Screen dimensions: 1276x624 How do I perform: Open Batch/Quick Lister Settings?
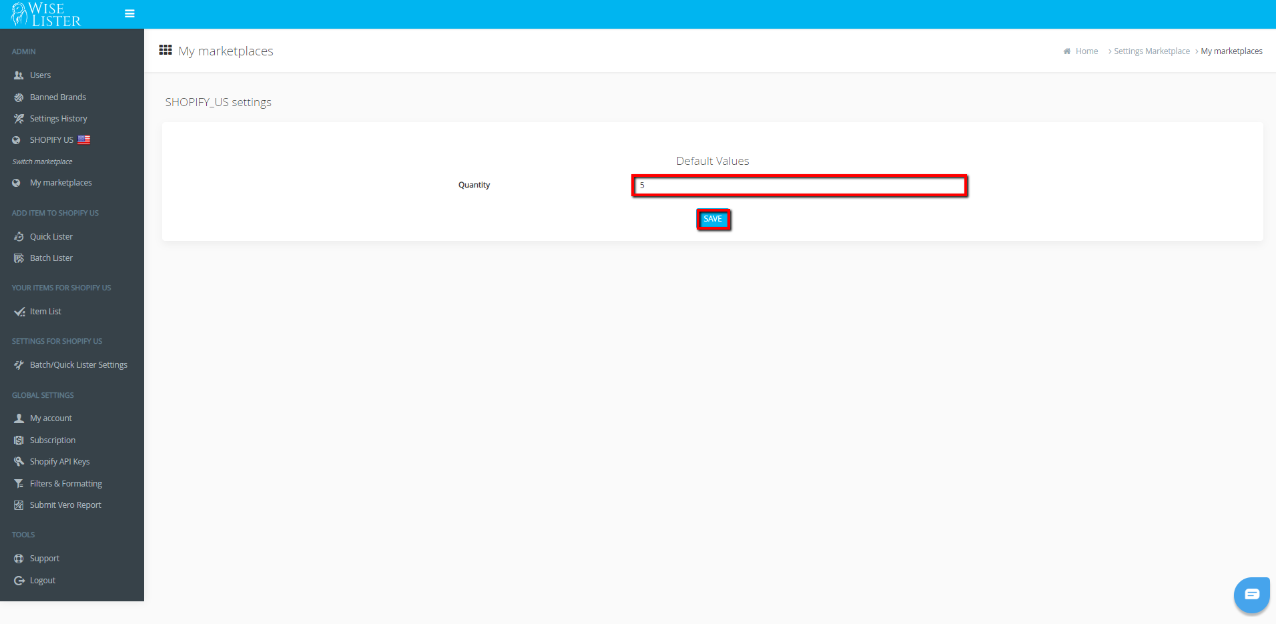coord(79,365)
